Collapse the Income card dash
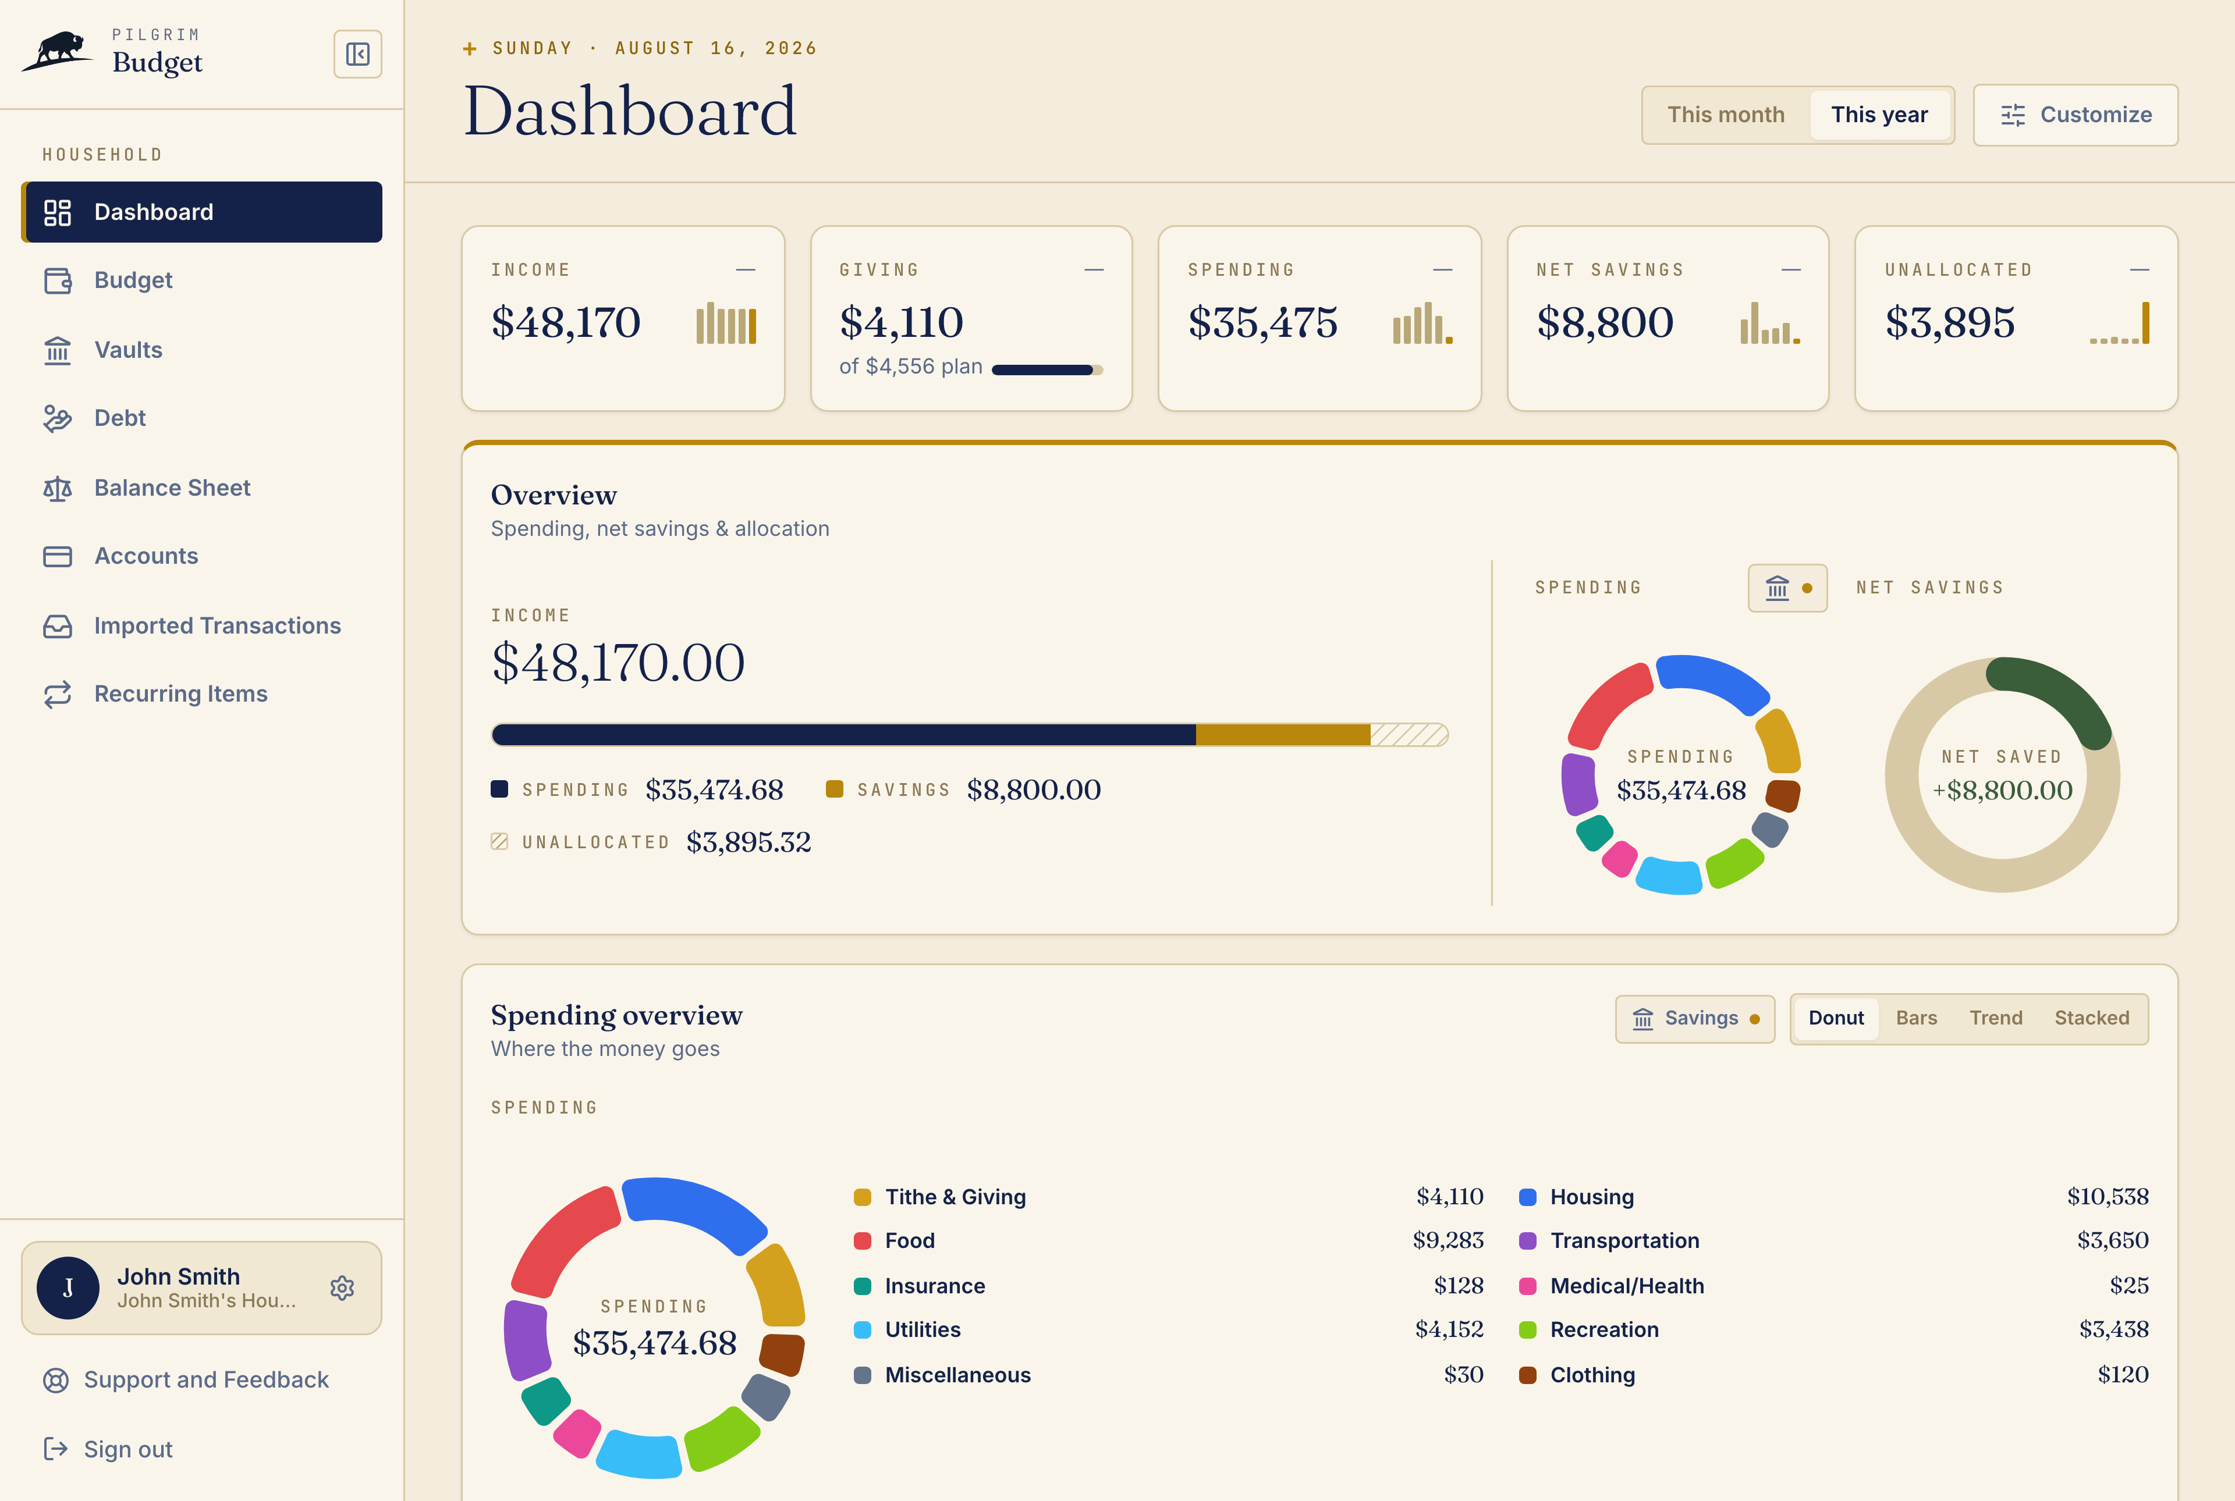The image size is (2235, 1501). click(x=746, y=270)
